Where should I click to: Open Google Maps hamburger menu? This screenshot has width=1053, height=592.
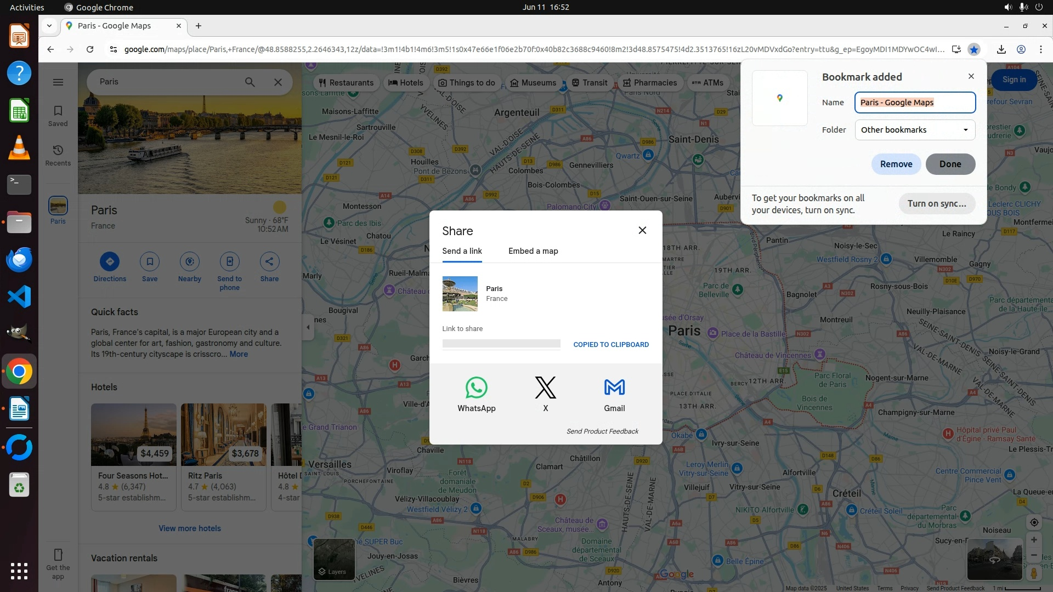point(58,82)
